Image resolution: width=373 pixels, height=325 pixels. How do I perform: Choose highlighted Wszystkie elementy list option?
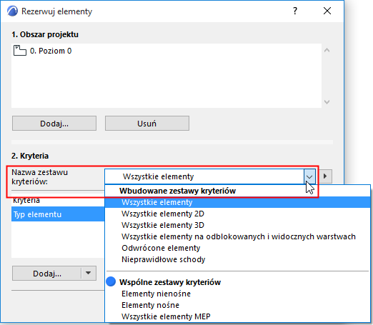pos(237,202)
